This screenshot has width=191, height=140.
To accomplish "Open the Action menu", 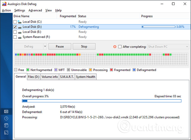I will tap(7, 10).
